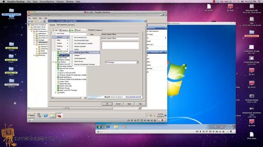Viewport: 263px width, 147px height.
Task: Click the Remove button with X icon
Action: 64,30
